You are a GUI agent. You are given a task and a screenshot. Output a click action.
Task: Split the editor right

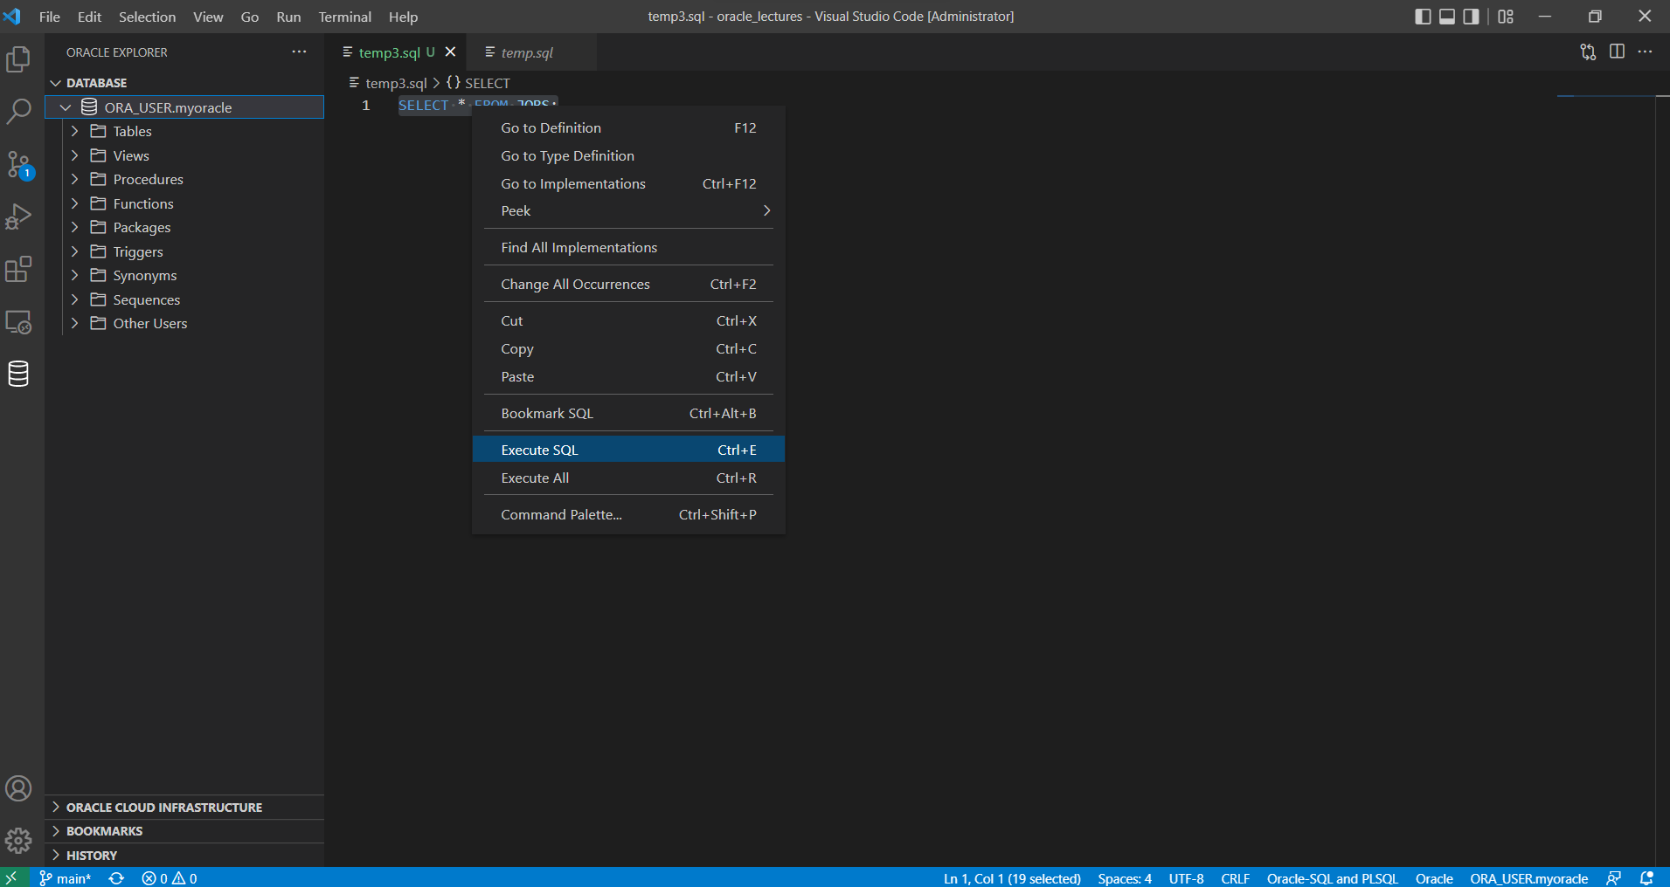click(1617, 52)
